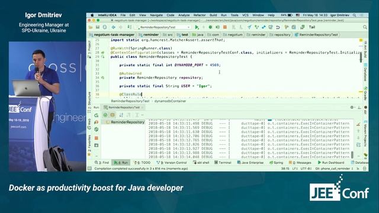Click the Apple menu icon
The image size is (379, 213).
pyautogui.click(x=92, y=15)
